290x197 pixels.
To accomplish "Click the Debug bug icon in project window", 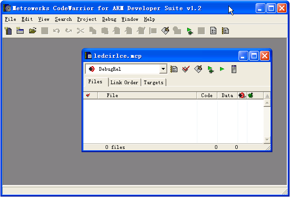I will (x=210, y=69).
